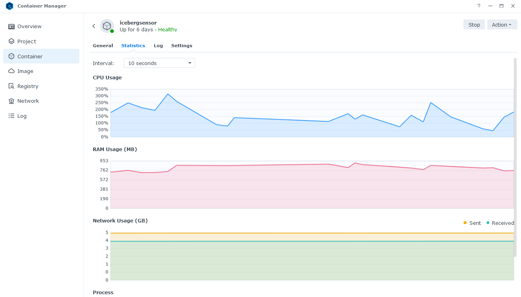Go back using the back arrow
This screenshot has height=297, width=521.
click(94, 26)
